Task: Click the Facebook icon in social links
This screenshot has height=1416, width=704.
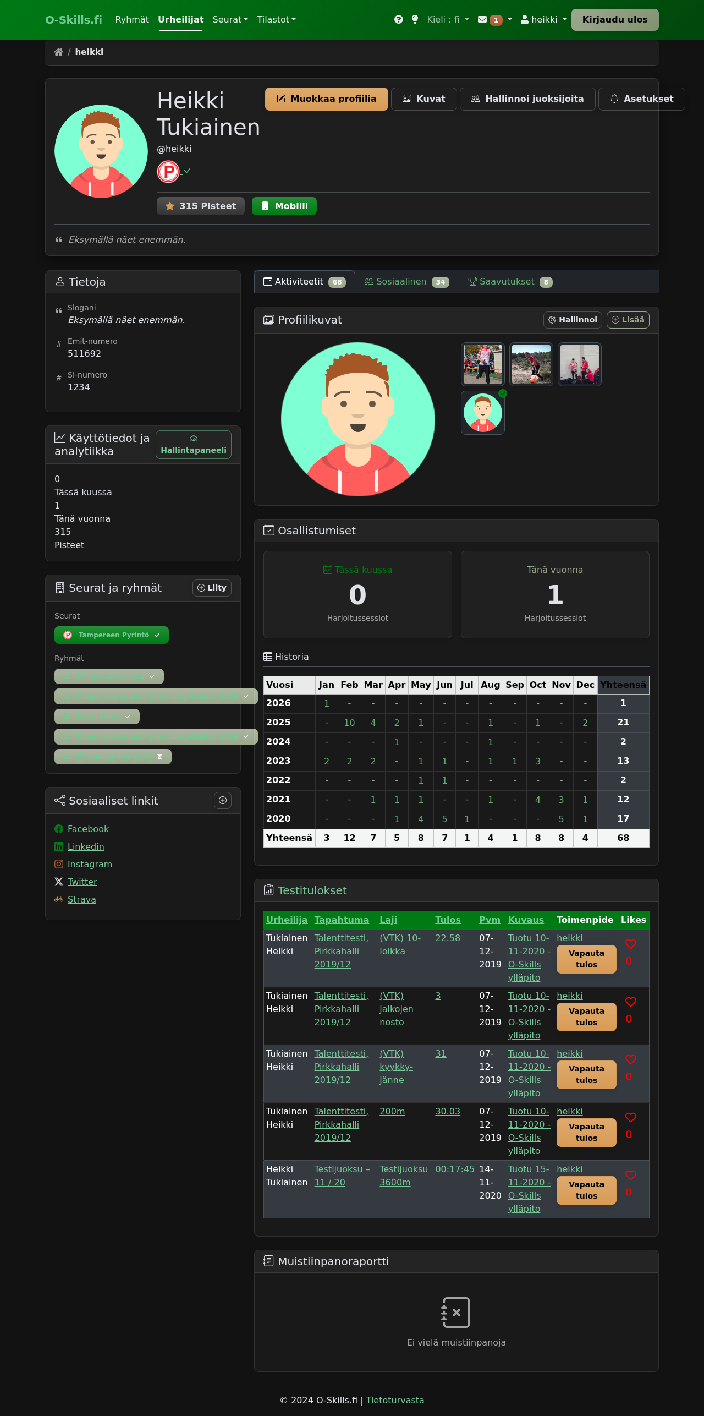Action: coord(59,829)
